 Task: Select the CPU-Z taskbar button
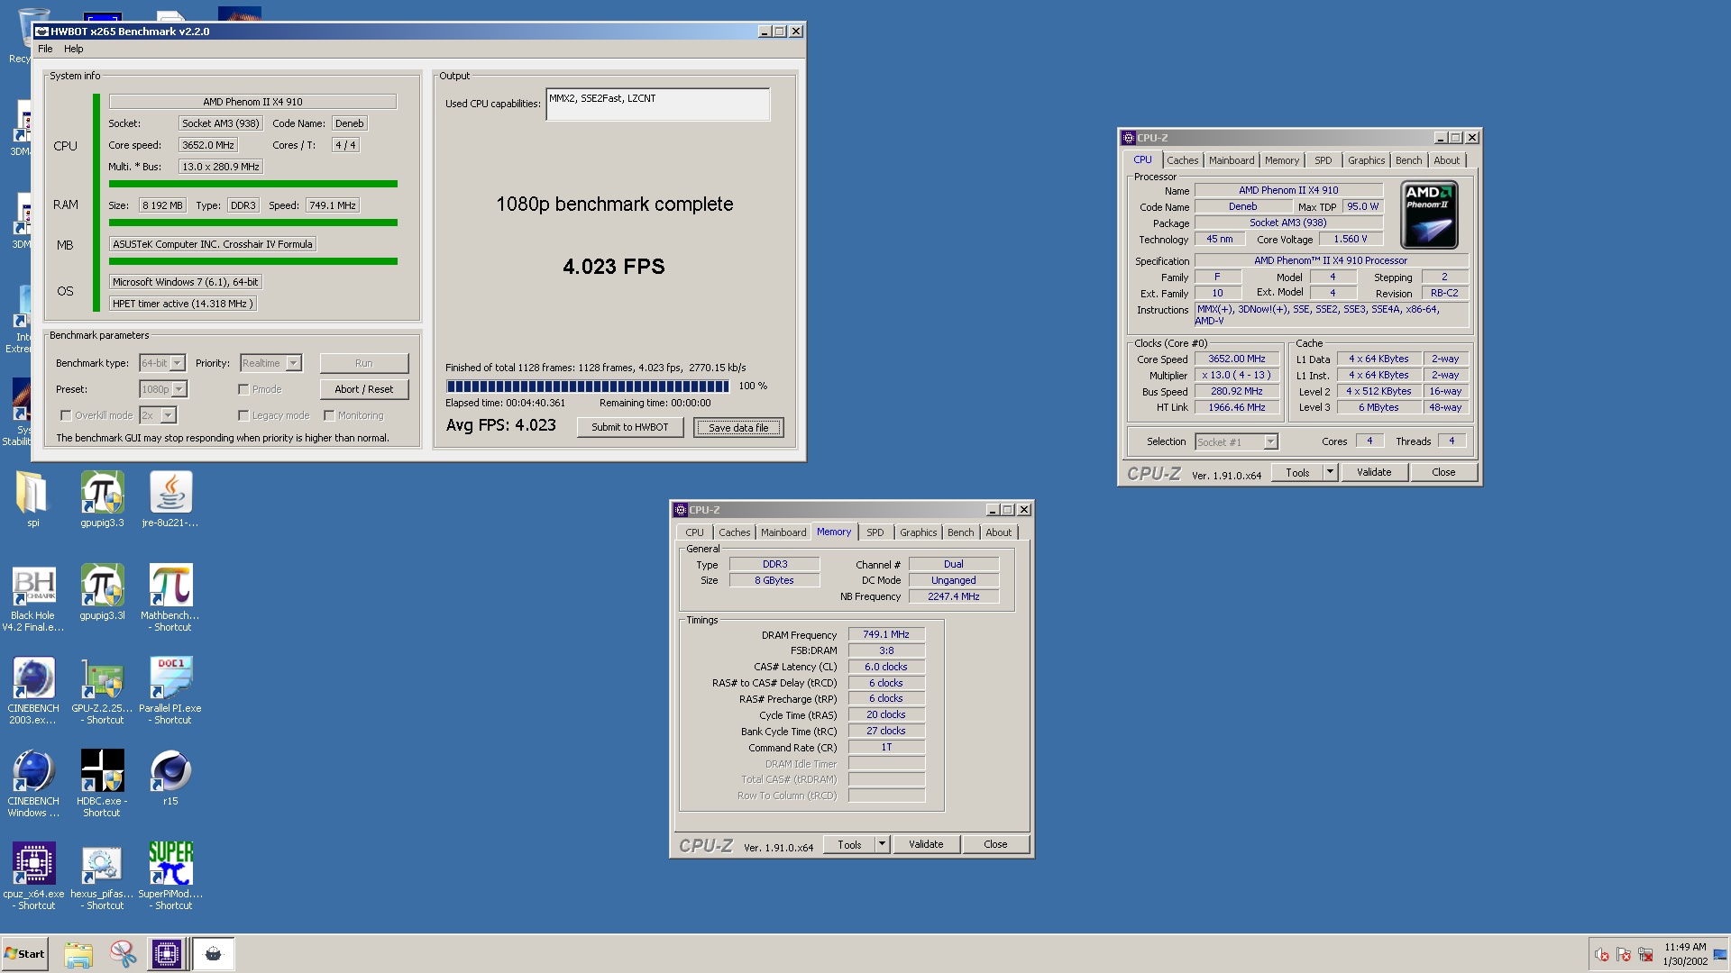coord(167,954)
